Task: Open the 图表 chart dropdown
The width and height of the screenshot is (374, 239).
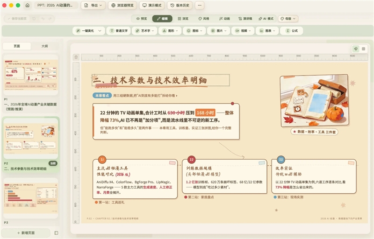Action: 267,31
